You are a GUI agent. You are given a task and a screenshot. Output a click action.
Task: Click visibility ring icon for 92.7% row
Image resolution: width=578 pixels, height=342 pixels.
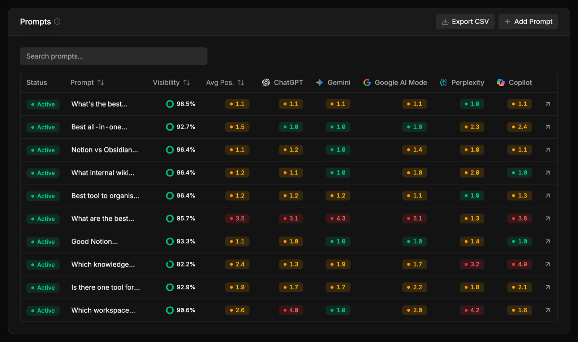point(170,127)
